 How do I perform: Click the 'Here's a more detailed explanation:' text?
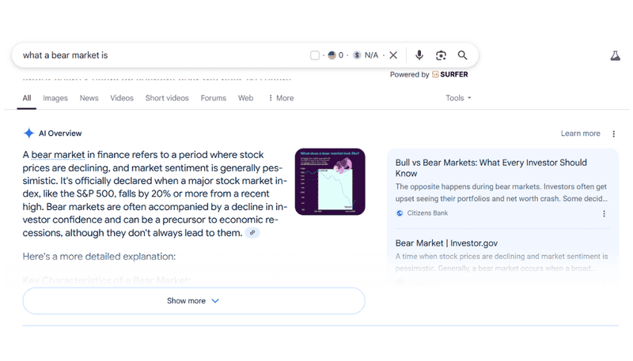coord(100,257)
